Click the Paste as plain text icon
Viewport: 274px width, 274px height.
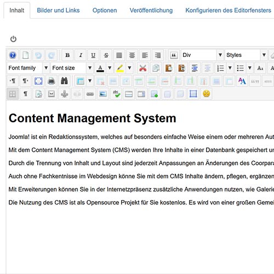pos(181,68)
